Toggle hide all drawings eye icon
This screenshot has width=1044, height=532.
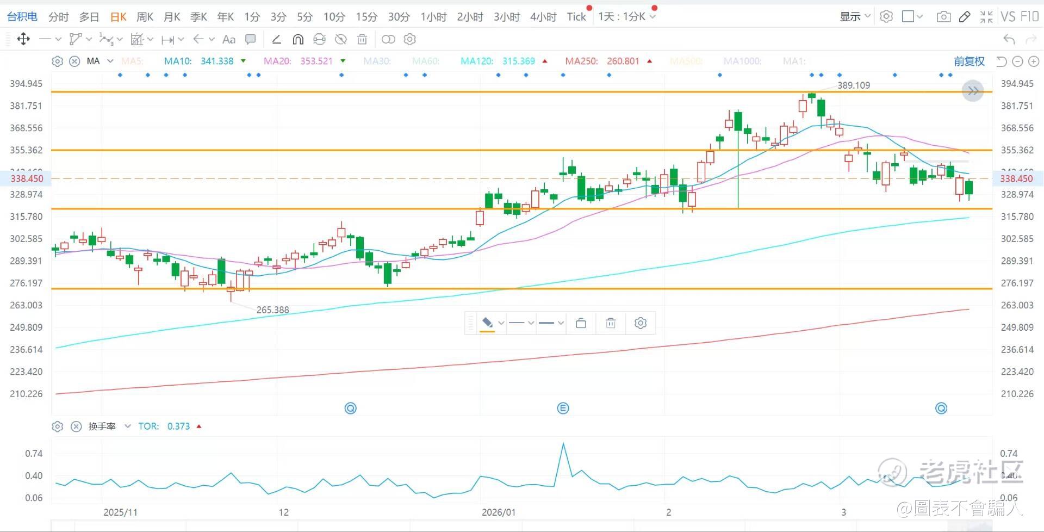[340, 39]
